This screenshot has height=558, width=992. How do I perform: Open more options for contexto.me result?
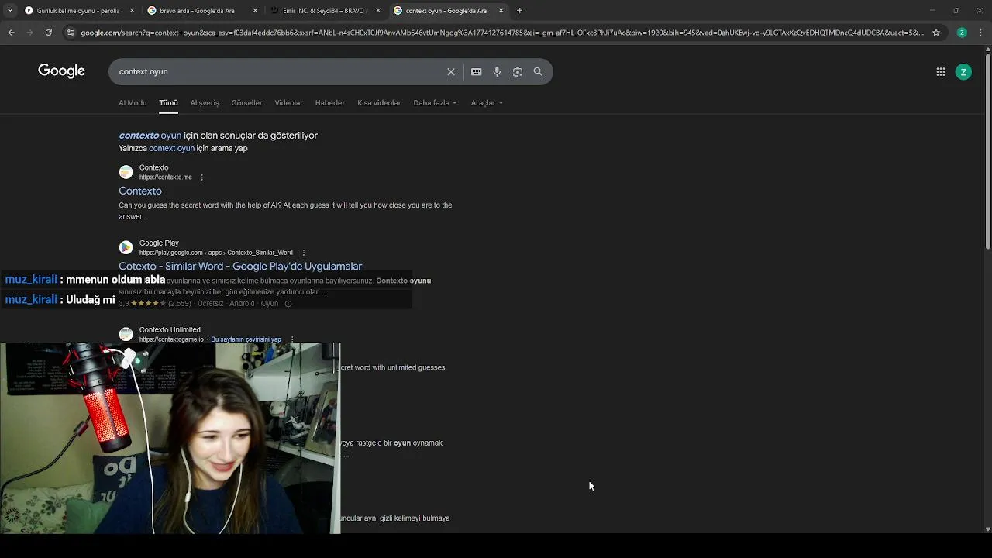point(202,177)
